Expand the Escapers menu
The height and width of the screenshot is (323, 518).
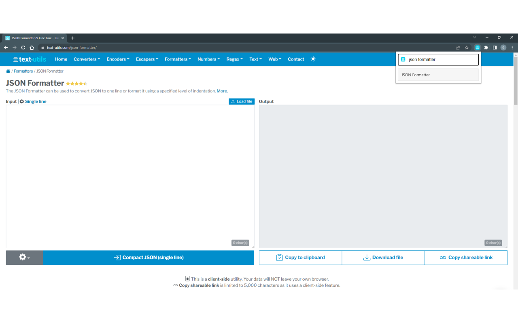pos(147,59)
